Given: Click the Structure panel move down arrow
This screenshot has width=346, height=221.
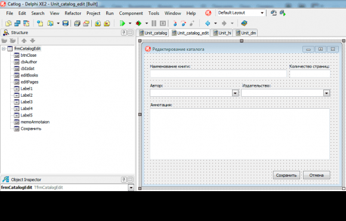Looking at the screenshot, I should 32,41.
